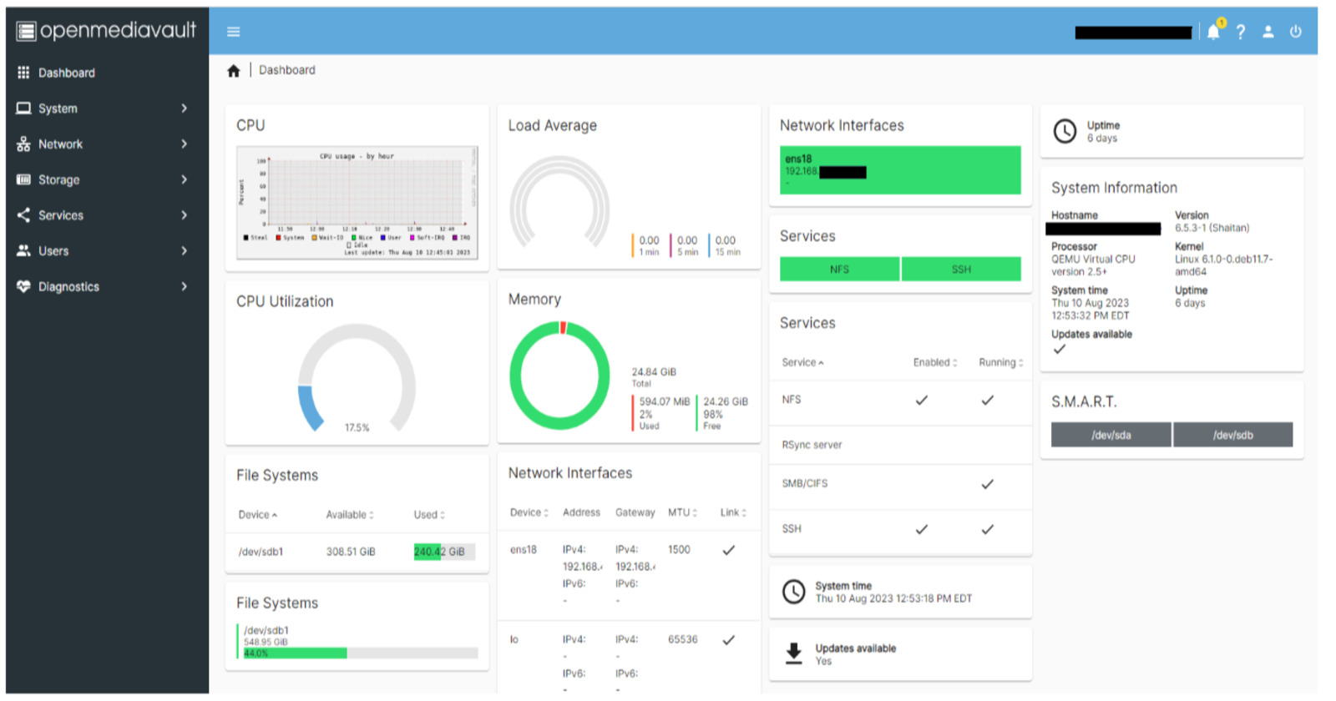The height and width of the screenshot is (701, 1336).
Task: Sort file systems by Available column
Action: (x=350, y=515)
